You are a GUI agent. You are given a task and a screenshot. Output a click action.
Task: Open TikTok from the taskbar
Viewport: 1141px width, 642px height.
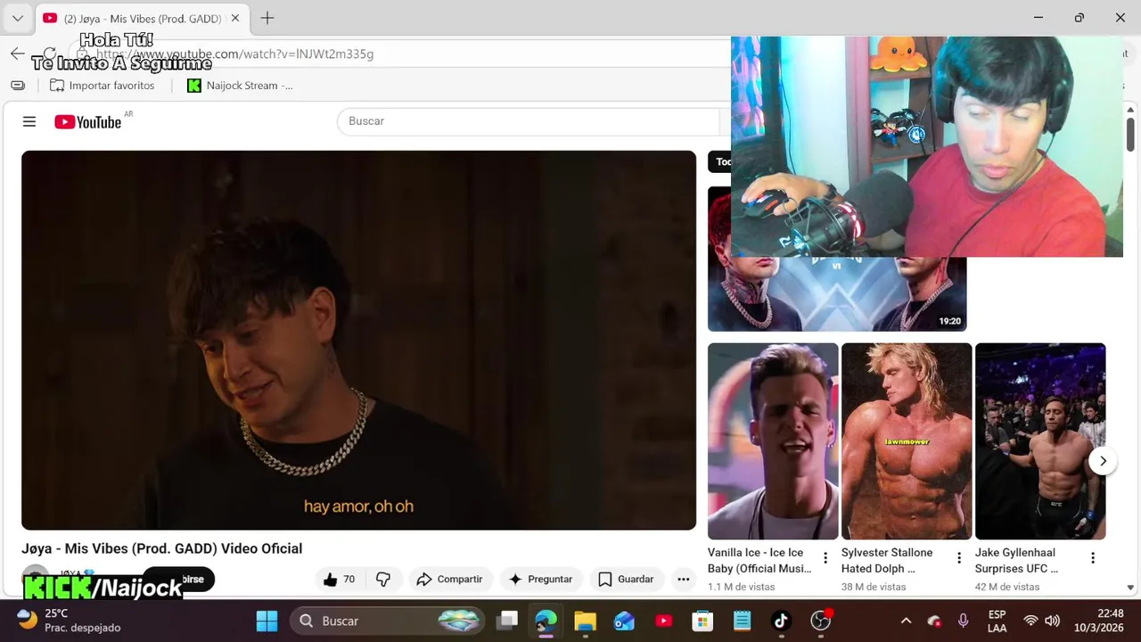781,621
